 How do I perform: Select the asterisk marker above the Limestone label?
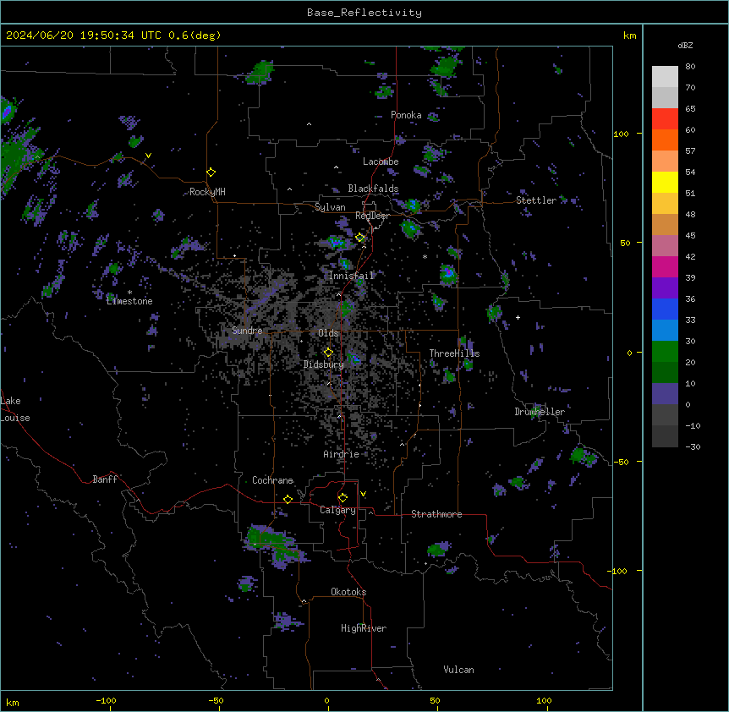pyautogui.click(x=129, y=293)
